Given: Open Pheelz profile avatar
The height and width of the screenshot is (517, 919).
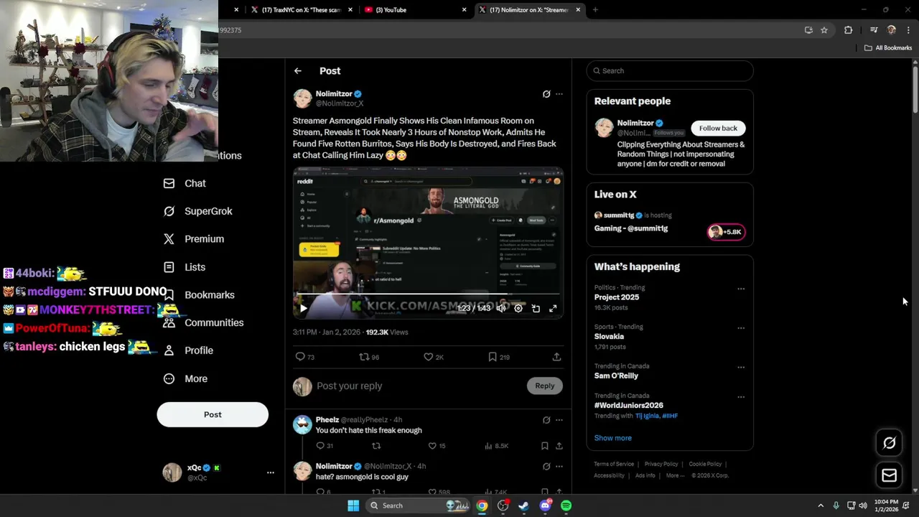Looking at the screenshot, I should coord(302,424).
